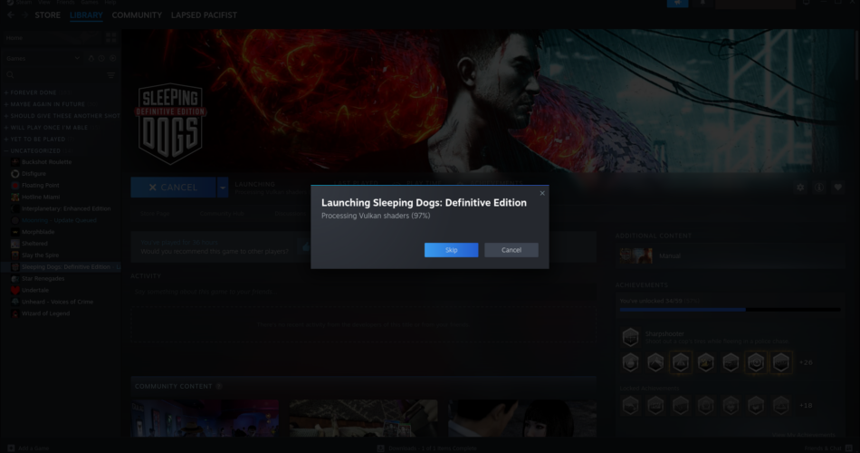Expand the Yet To Be Played collection
The image size is (860, 453).
(6, 139)
